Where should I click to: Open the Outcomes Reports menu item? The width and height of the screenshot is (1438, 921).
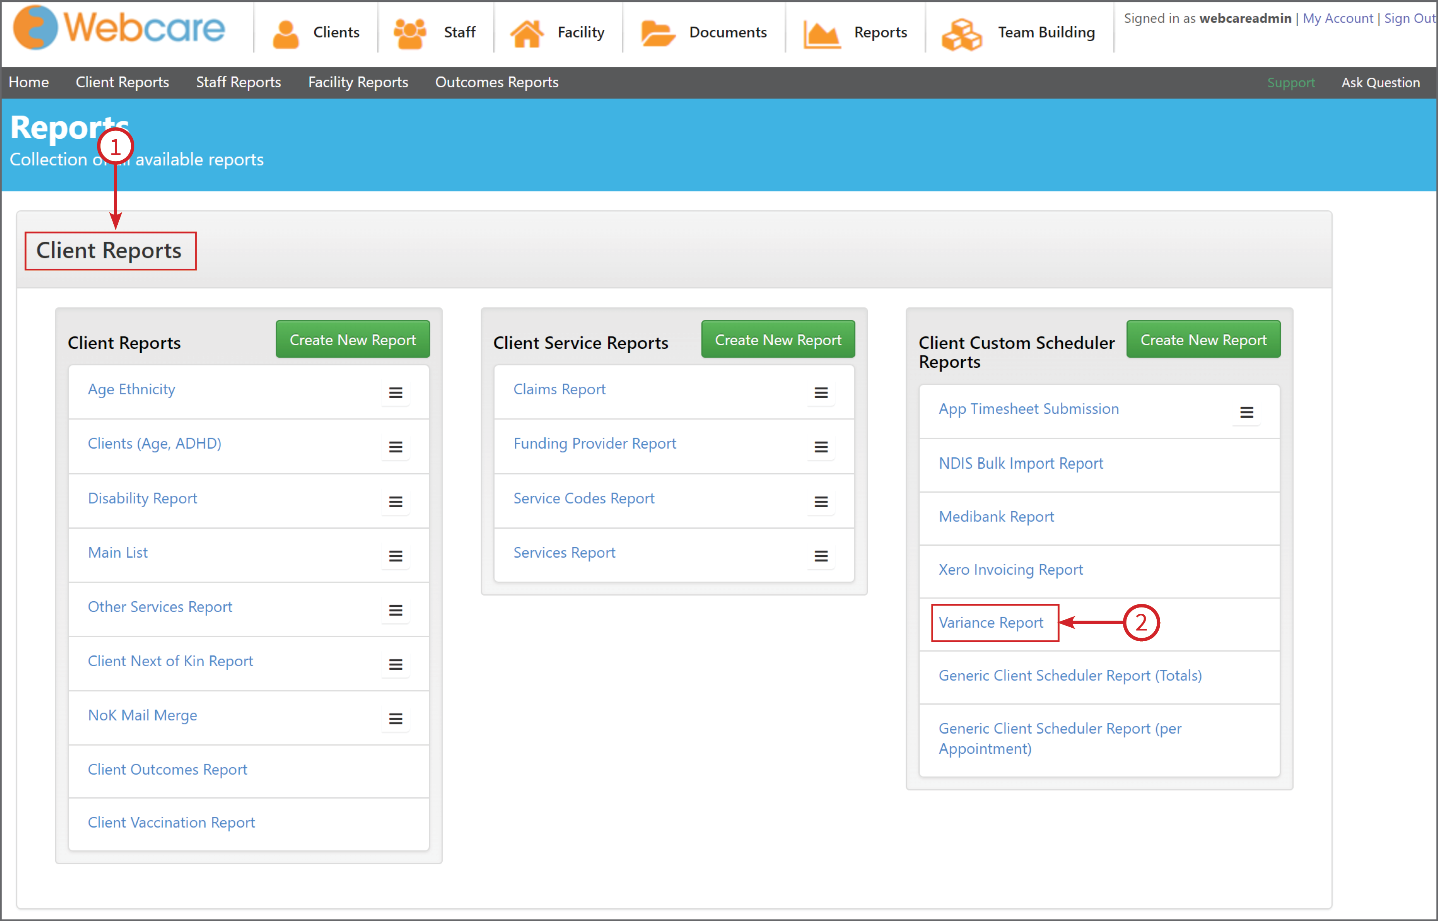click(x=496, y=82)
